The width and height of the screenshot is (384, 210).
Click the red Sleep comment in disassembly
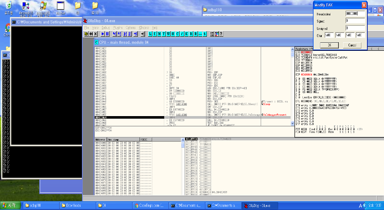(266, 104)
